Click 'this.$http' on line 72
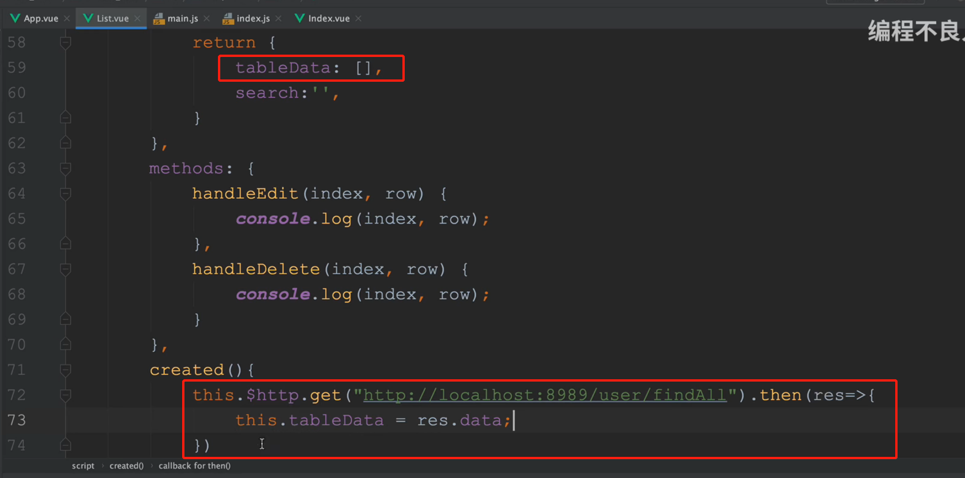The image size is (965, 478). (246, 395)
